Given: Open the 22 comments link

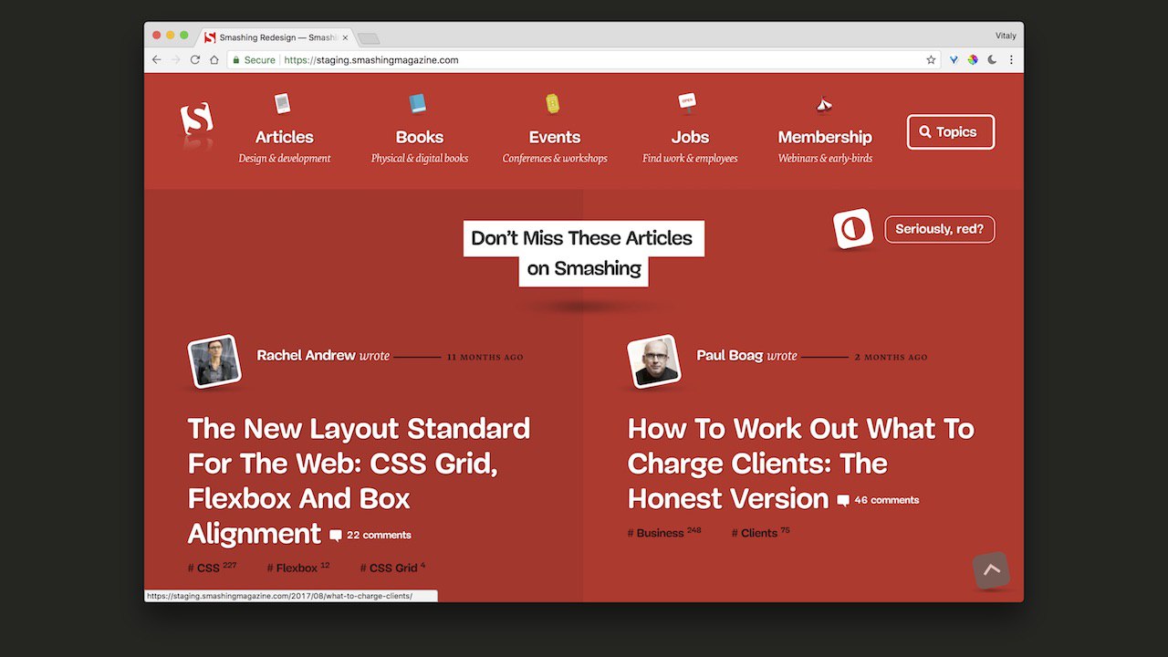Looking at the screenshot, I should 370,536.
